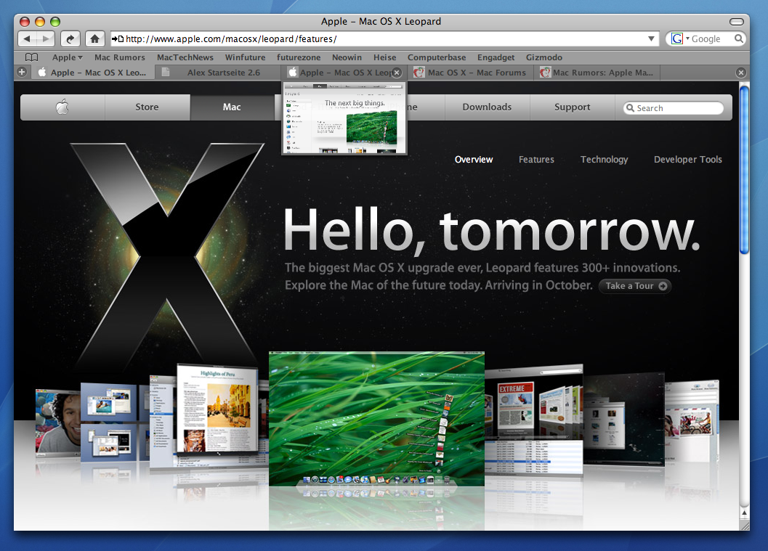Click the browser forward arrow button

tap(46, 38)
